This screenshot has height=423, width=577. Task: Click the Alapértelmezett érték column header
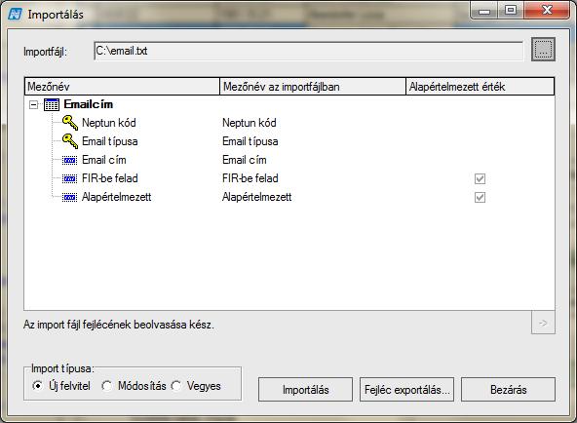[x=481, y=87]
